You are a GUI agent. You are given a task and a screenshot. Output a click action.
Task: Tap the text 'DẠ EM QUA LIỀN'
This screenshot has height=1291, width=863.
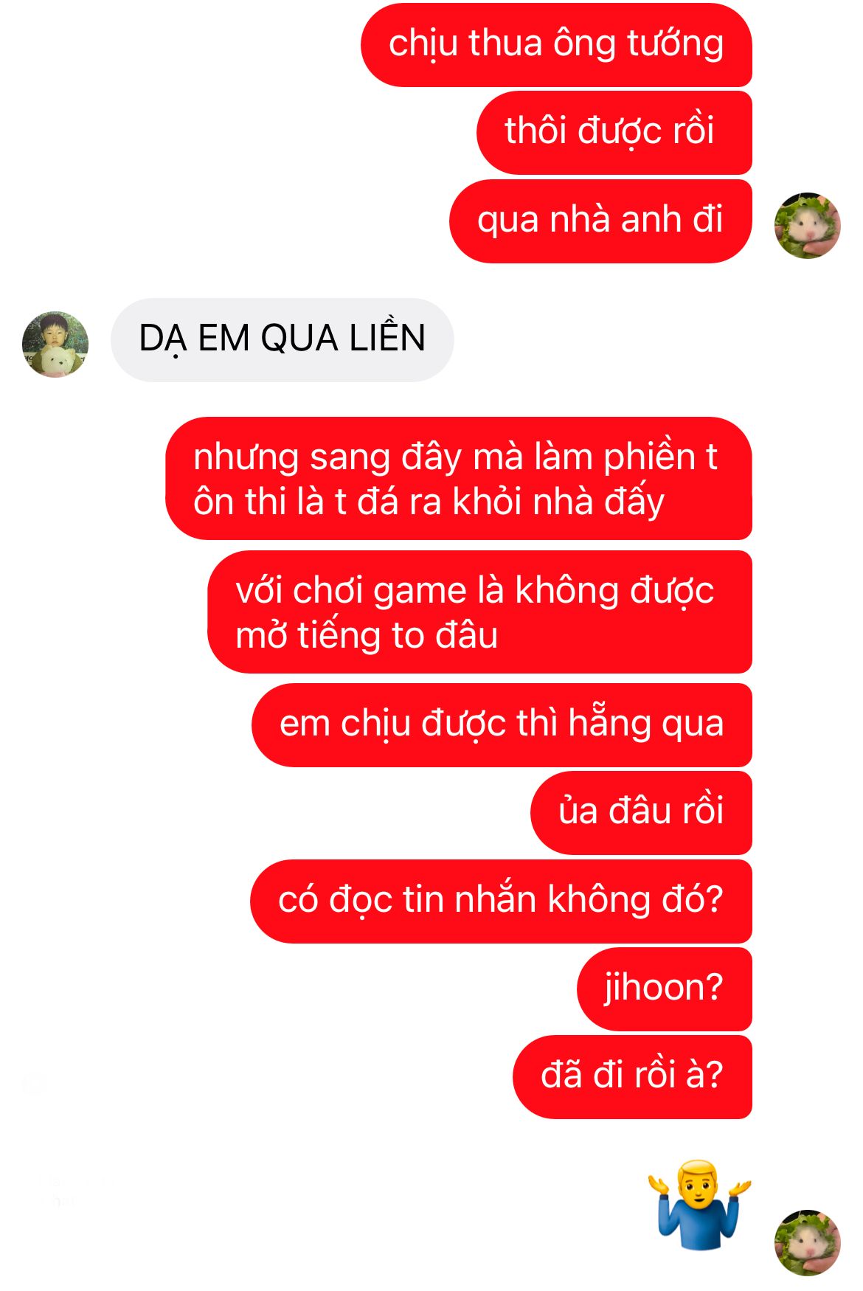point(283,338)
